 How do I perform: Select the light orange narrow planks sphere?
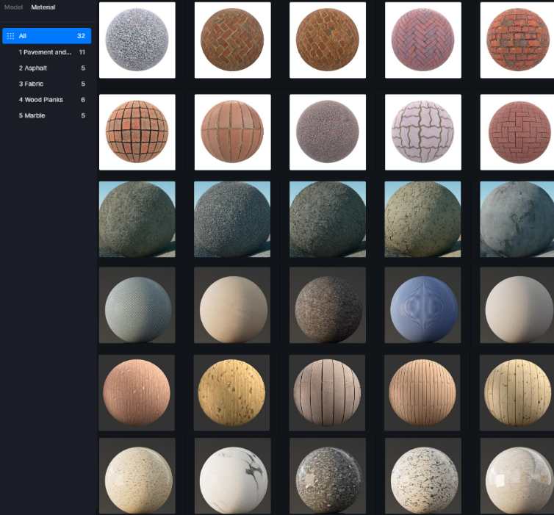[x=422, y=393]
